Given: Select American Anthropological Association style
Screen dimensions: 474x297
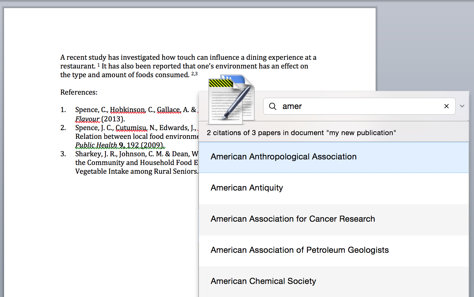Looking at the screenshot, I should click(334, 157).
